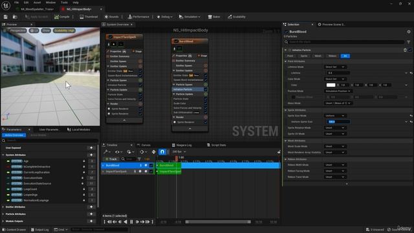Screen dimensions: 414x233
Task: Collapse the BurstBlood emitter node arrow
Action: coord(190,129)
